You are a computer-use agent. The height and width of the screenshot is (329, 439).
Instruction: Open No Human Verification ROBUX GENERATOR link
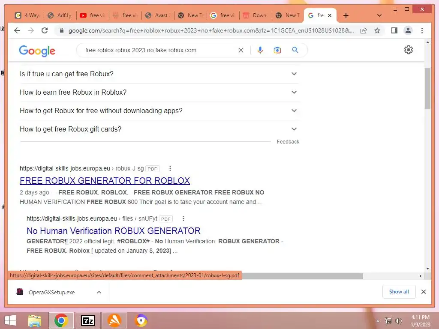coord(113,231)
